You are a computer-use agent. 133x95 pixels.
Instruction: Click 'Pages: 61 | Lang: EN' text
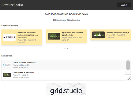click(21, 75)
